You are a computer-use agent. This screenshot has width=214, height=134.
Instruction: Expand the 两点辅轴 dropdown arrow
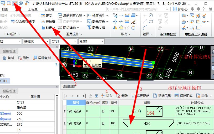[78, 28]
